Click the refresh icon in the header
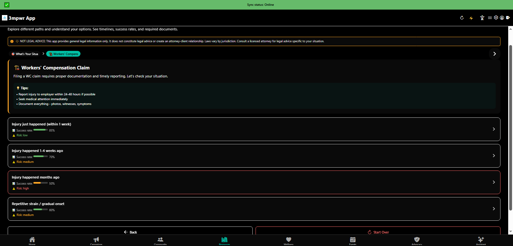Viewport: 513px width, 246px height. point(462,18)
